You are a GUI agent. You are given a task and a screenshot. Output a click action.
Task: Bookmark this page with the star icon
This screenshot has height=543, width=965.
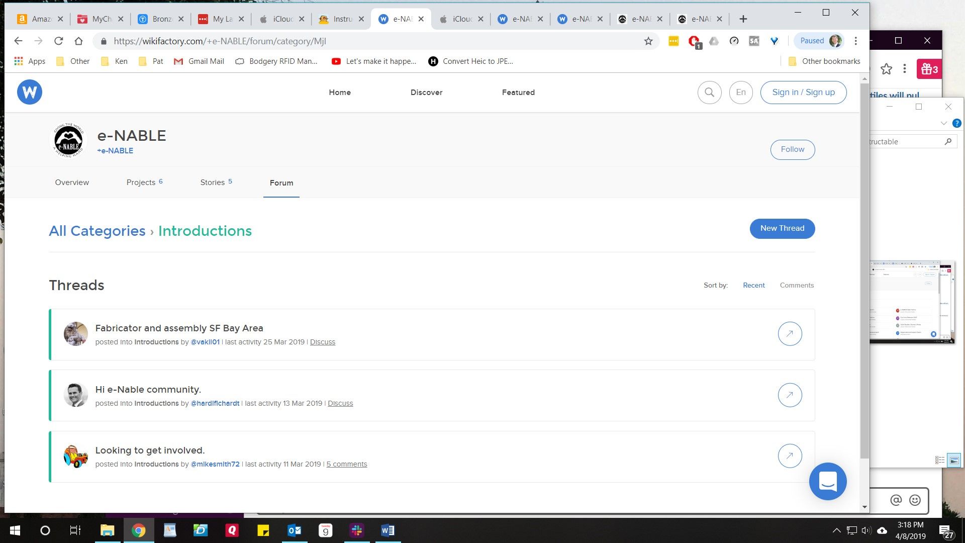[x=648, y=41]
